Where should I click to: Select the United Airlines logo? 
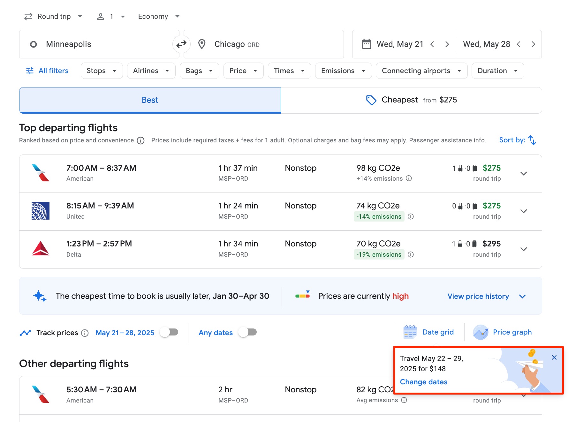(x=41, y=211)
